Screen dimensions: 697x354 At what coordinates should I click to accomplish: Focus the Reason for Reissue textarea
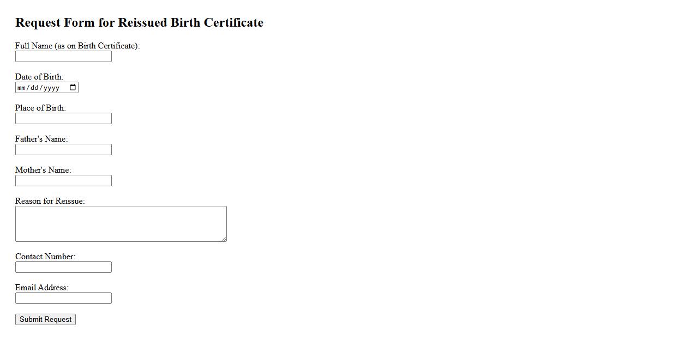click(121, 224)
